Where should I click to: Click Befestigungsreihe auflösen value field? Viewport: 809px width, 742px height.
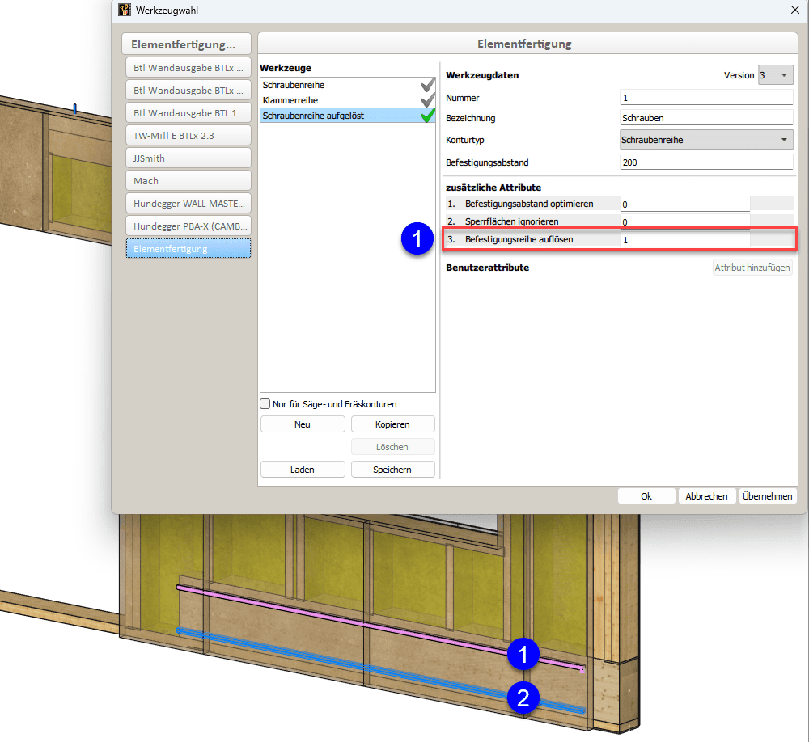pos(684,240)
